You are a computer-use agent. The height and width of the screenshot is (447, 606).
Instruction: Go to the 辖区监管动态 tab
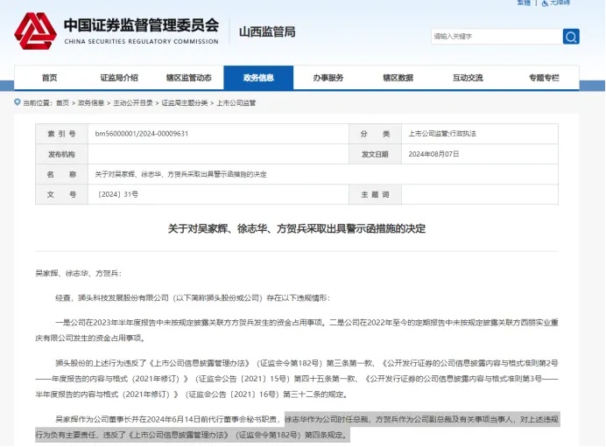point(189,78)
